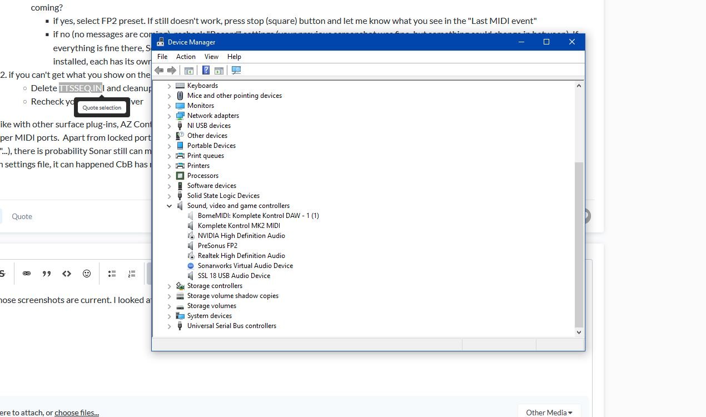
Task: Click the Quote selection popup button
Action: 102,107
